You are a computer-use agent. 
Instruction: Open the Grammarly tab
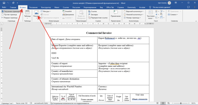pyautogui.click(x=132, y=7)
